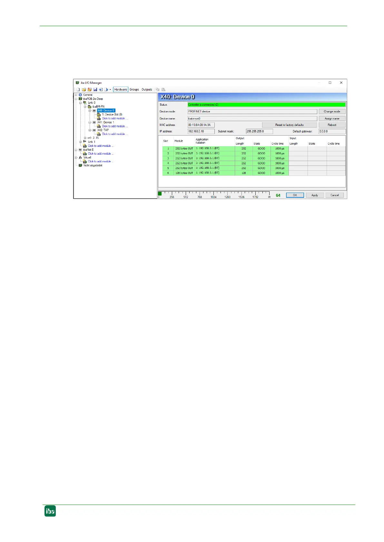384x542 pixels.
Task: Expand the Link 1 tree node
Action: tap(81, 142)
